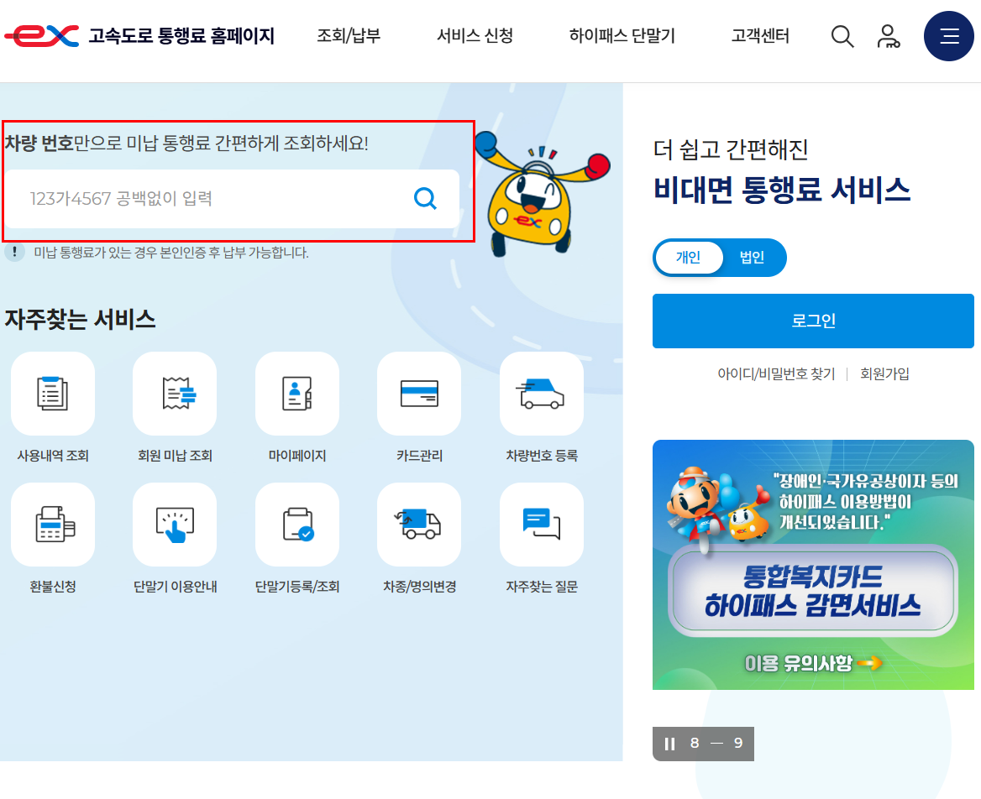Click the user account icon in header
This screenshot has height=799, width=981.
(888, 36)
